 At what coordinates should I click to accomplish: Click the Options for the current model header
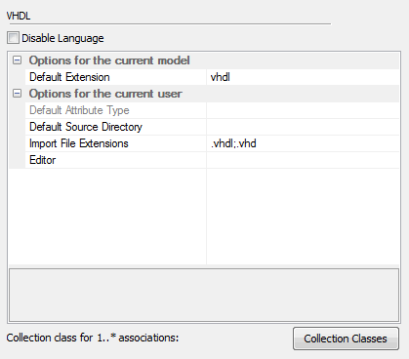[109, 60]
